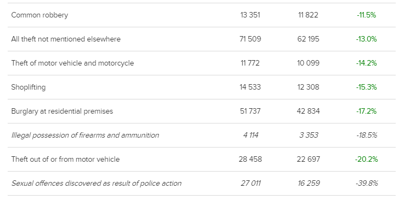Select Burglary at residential premises label

click(x=62, y=111)
